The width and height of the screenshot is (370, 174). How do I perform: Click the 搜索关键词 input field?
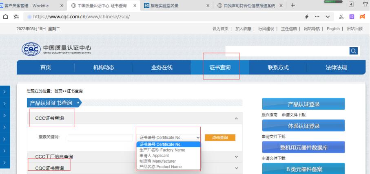point(100,138)
